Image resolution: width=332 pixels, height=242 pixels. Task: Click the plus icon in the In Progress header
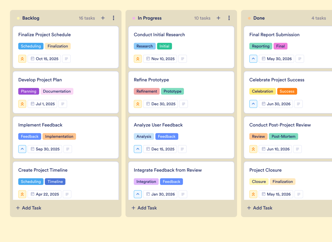218,18
